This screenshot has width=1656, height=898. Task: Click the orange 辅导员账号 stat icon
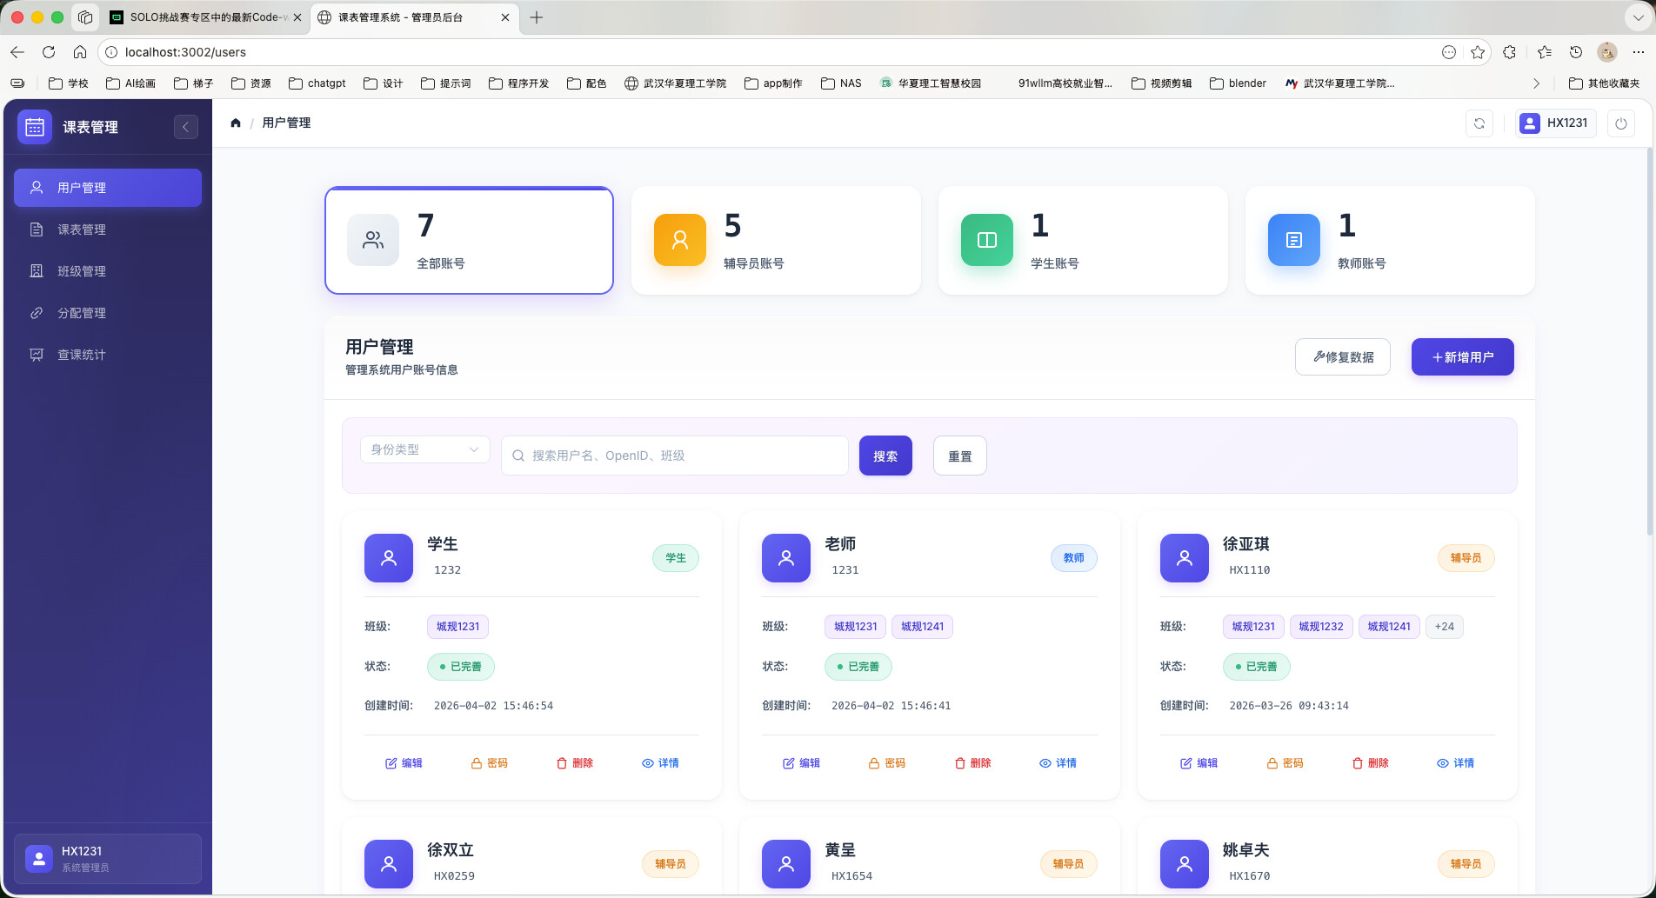(679, 240)
